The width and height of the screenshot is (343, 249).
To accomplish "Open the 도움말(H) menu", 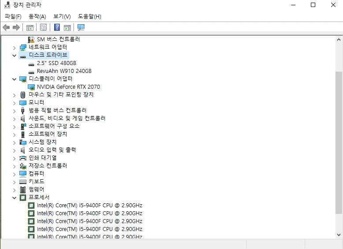I will (x=89, y=16).
